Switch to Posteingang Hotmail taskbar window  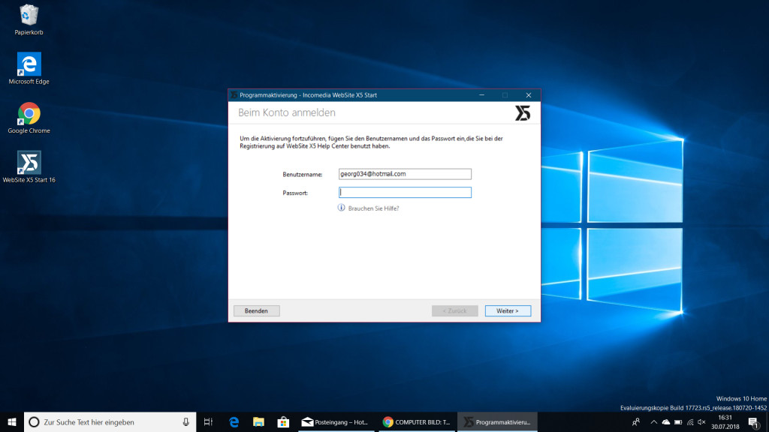tap(336, 421)
